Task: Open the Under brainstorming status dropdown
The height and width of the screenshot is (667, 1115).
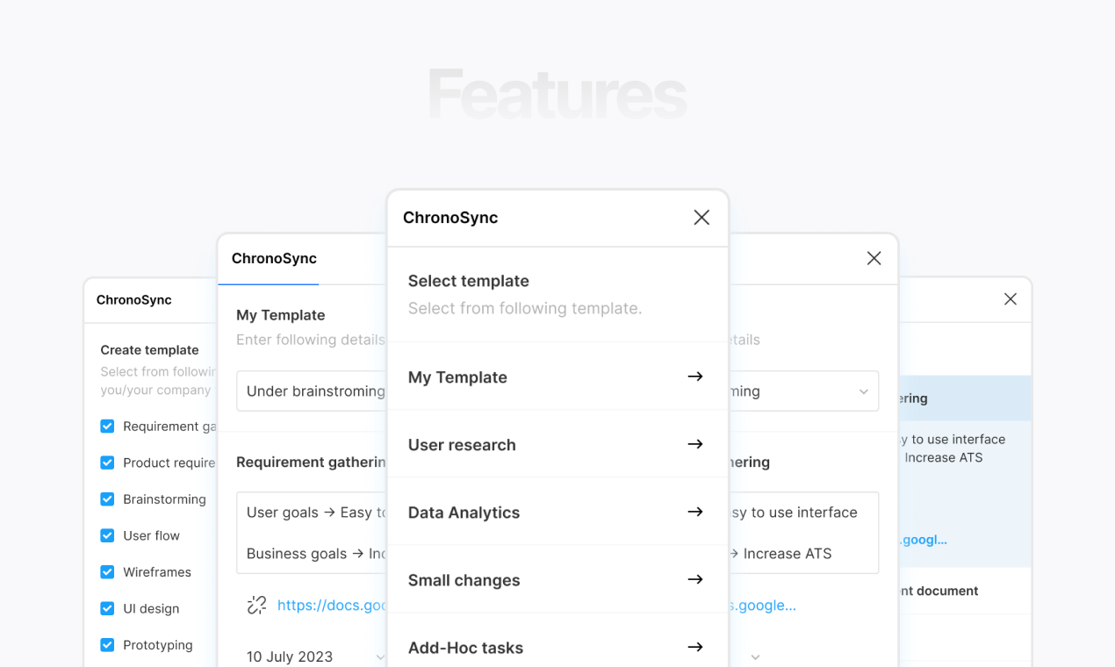Action: [312, 391]
